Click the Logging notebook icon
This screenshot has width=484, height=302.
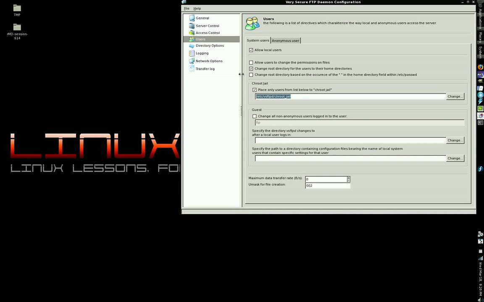[192, 53]
